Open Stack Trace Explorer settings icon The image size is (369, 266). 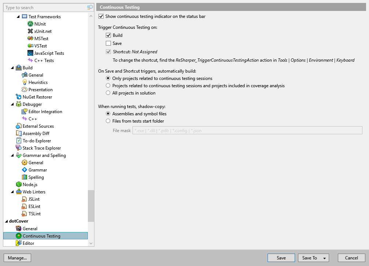(19, 148)
